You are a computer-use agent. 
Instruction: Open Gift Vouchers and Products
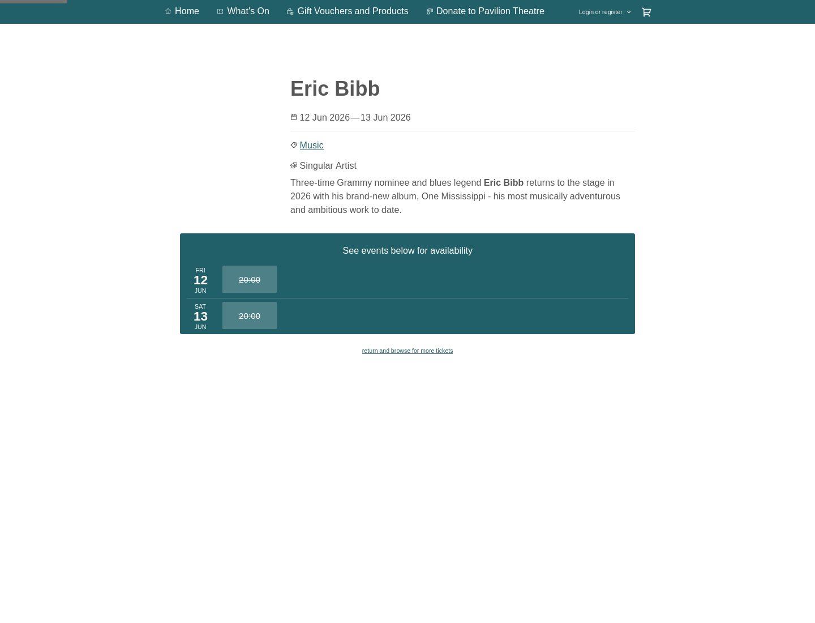(x=348, y=11)
